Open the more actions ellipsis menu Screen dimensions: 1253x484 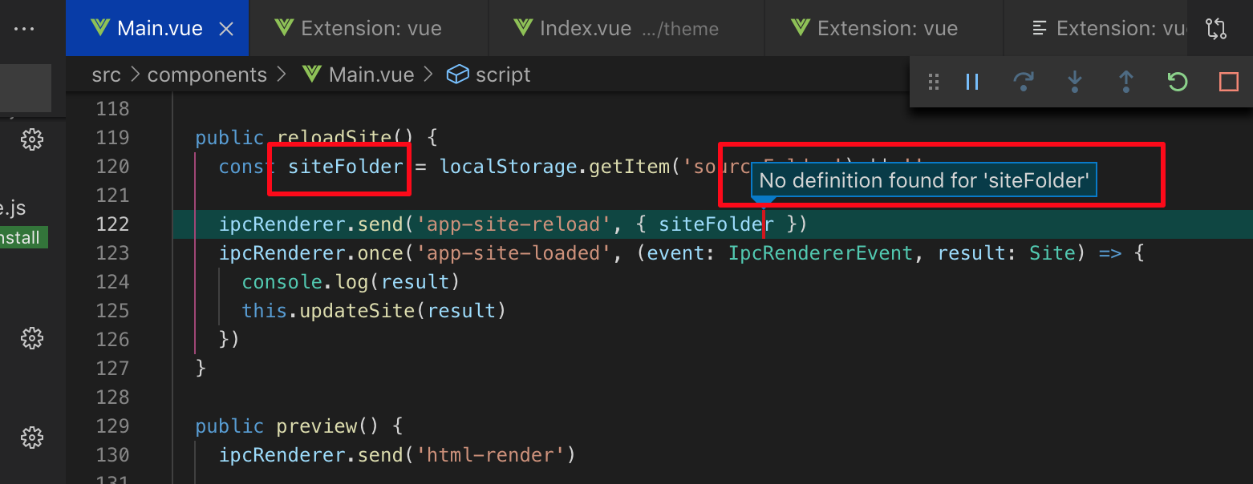click(24, 29)
